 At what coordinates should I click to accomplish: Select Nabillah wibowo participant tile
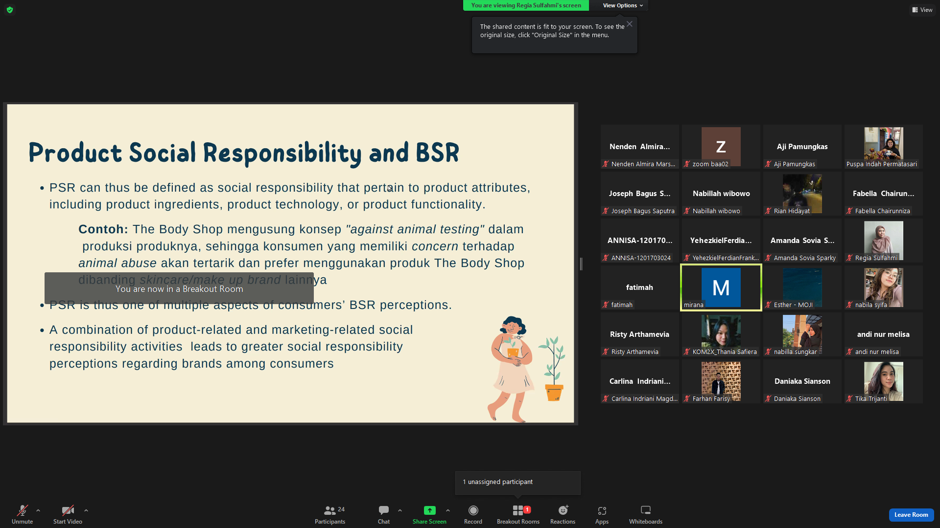(721, 194)
